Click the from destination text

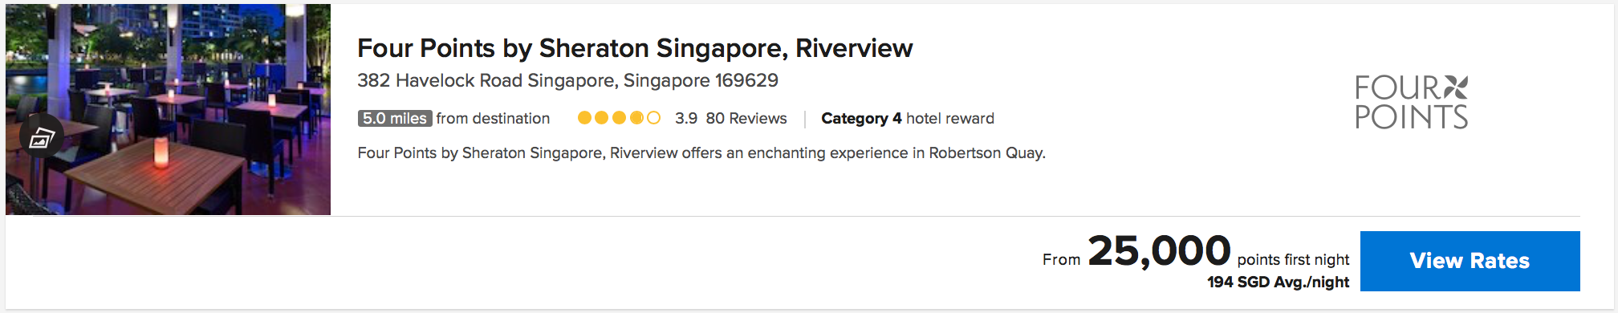(493, 118)
